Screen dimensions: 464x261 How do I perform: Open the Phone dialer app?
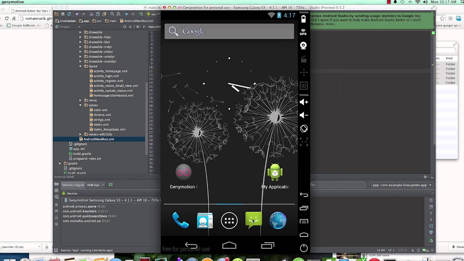pyautogui.click(x=181, y=220)
